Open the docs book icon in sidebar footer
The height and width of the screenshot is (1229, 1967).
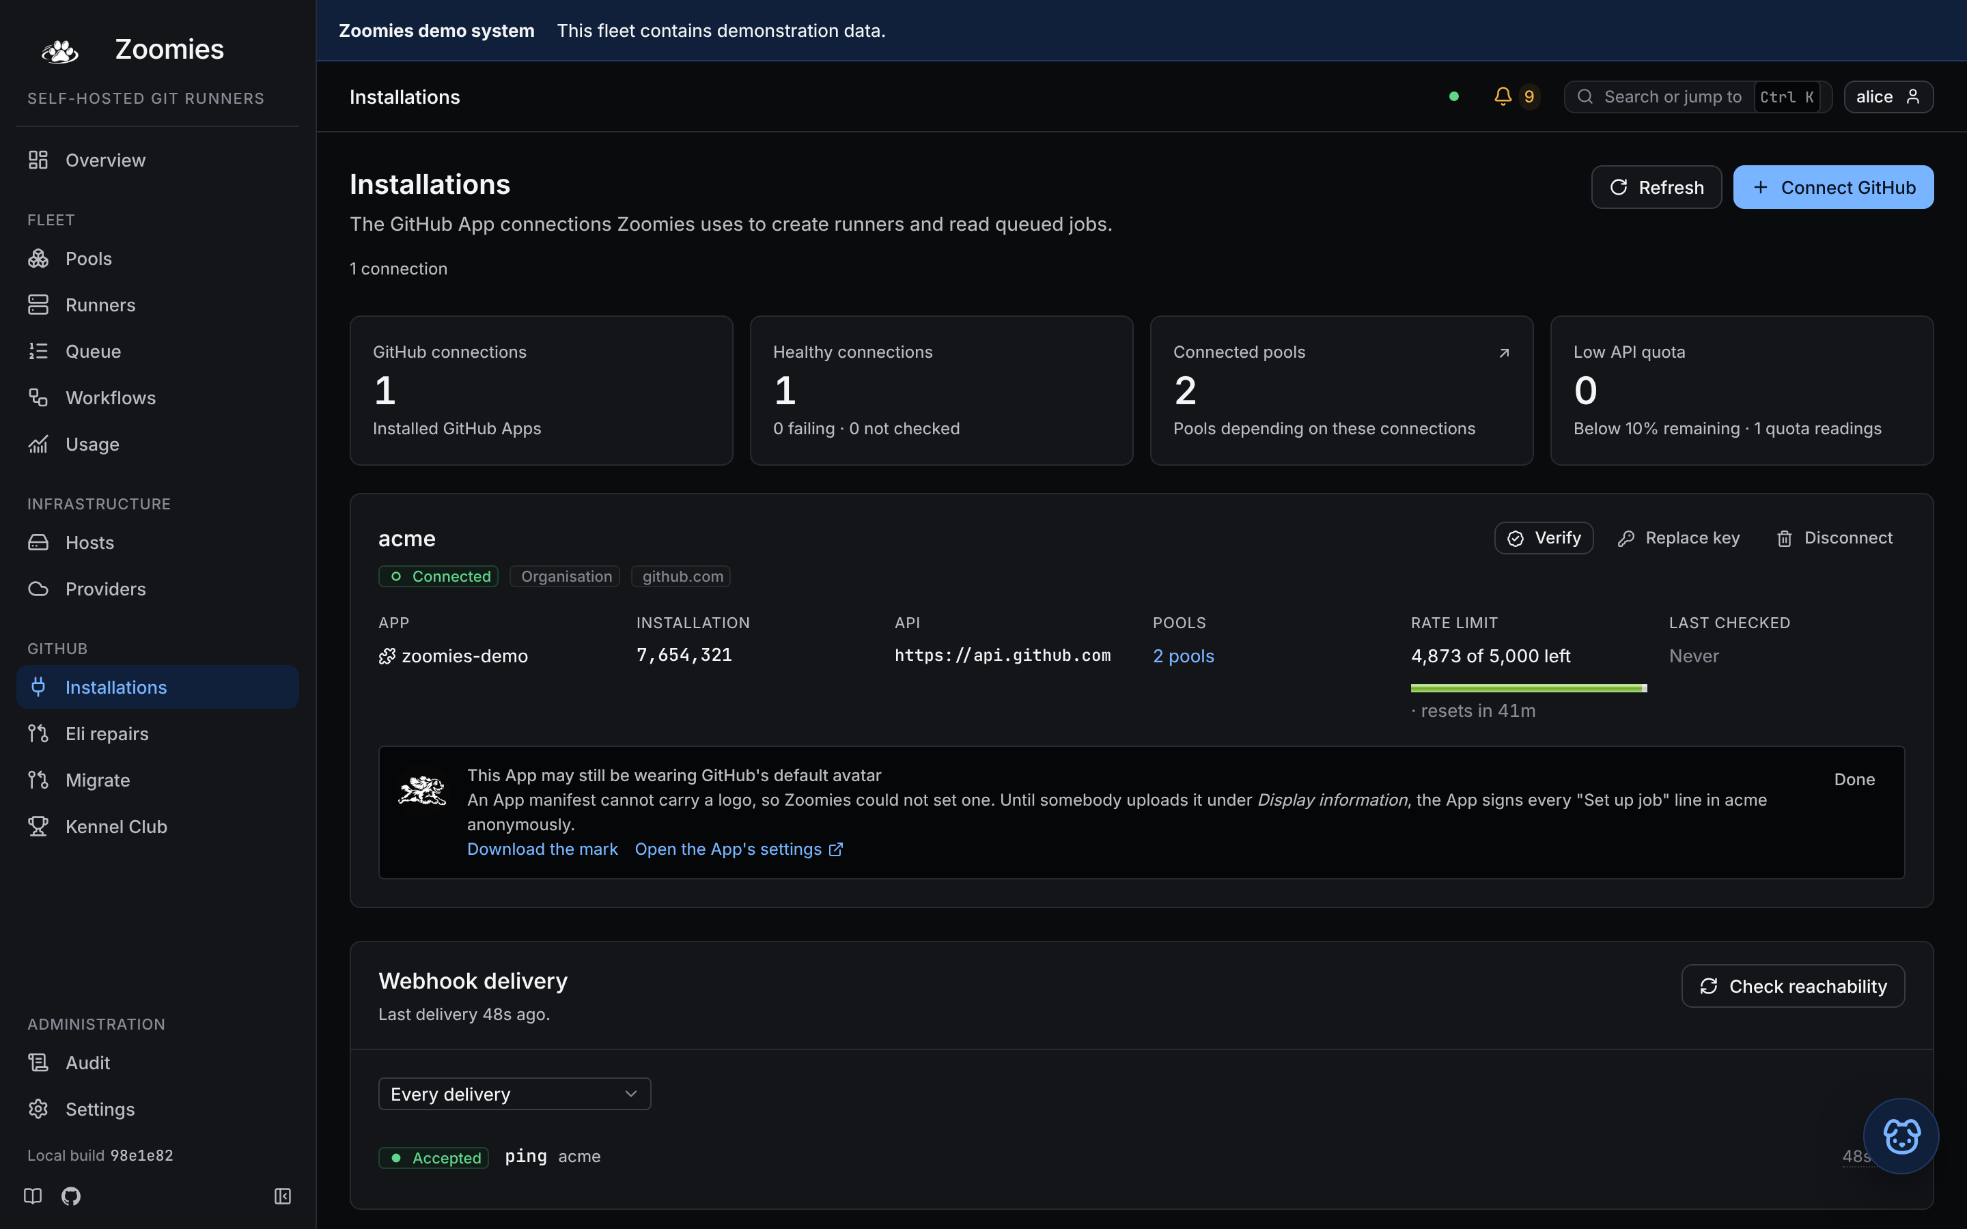33,1196
